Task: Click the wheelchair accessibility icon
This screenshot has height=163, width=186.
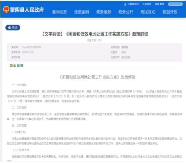Action: [125, 4]
